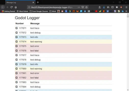This screenshot has height=91, width=129.
Task: Open the Office bookmark icon
Action: tap(74, 11)
